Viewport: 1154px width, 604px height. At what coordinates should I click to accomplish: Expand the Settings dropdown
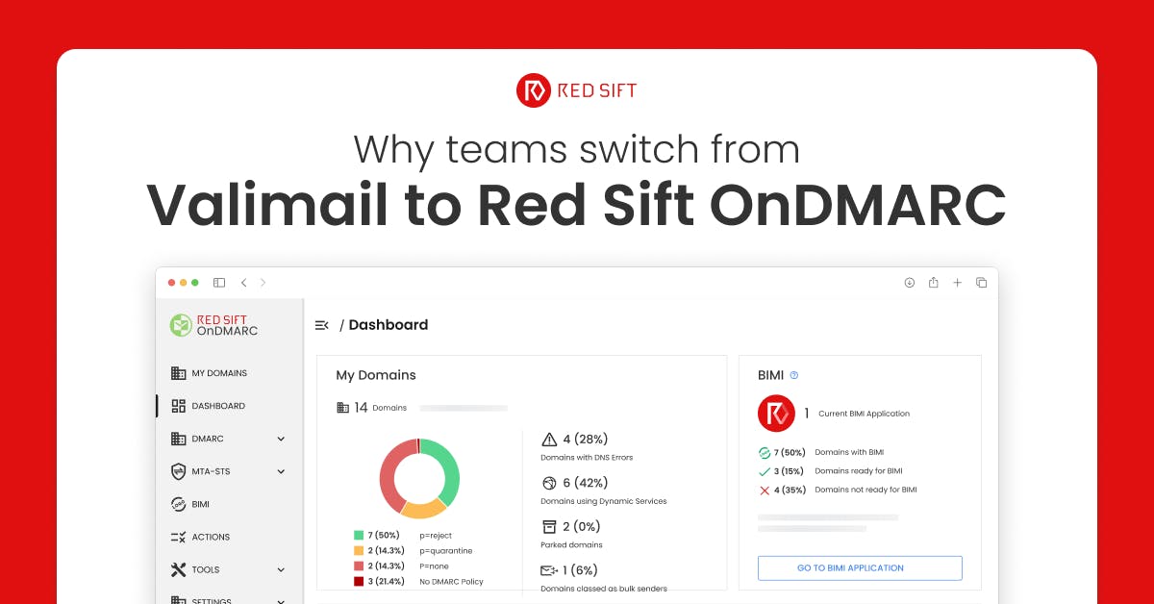point(281,600)
